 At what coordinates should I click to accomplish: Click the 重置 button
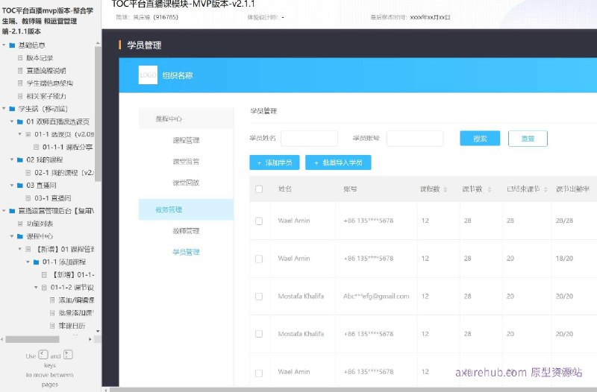tap(528, 139)
